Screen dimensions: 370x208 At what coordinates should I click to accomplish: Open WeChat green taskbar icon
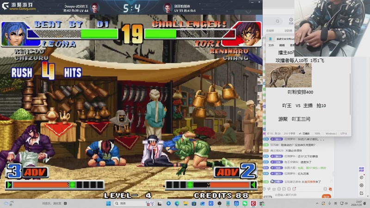(245, 203)
